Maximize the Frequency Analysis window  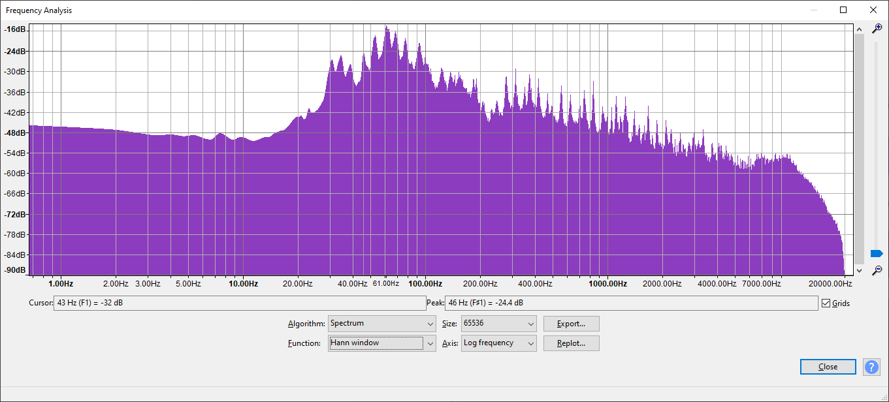tap(843, 10)
